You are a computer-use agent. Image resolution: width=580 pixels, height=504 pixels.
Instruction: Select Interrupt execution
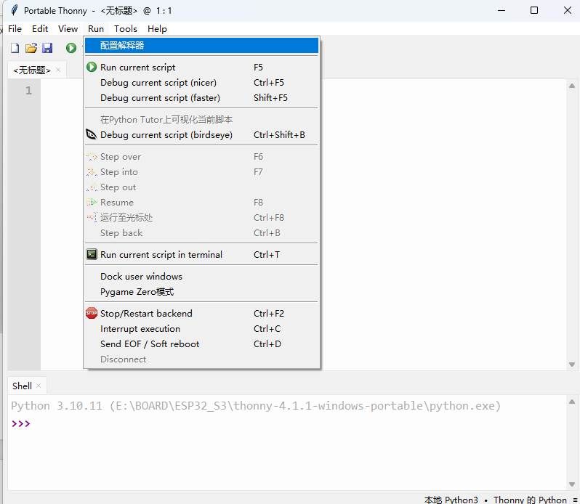tap(201, 328)
